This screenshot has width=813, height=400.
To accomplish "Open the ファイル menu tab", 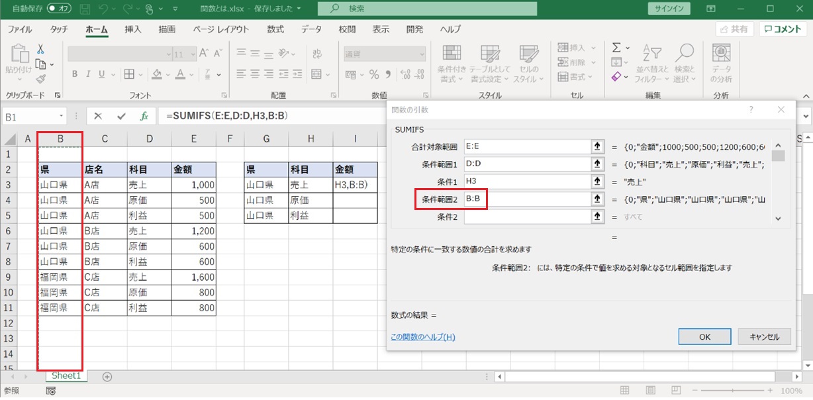I will point(20,30).
